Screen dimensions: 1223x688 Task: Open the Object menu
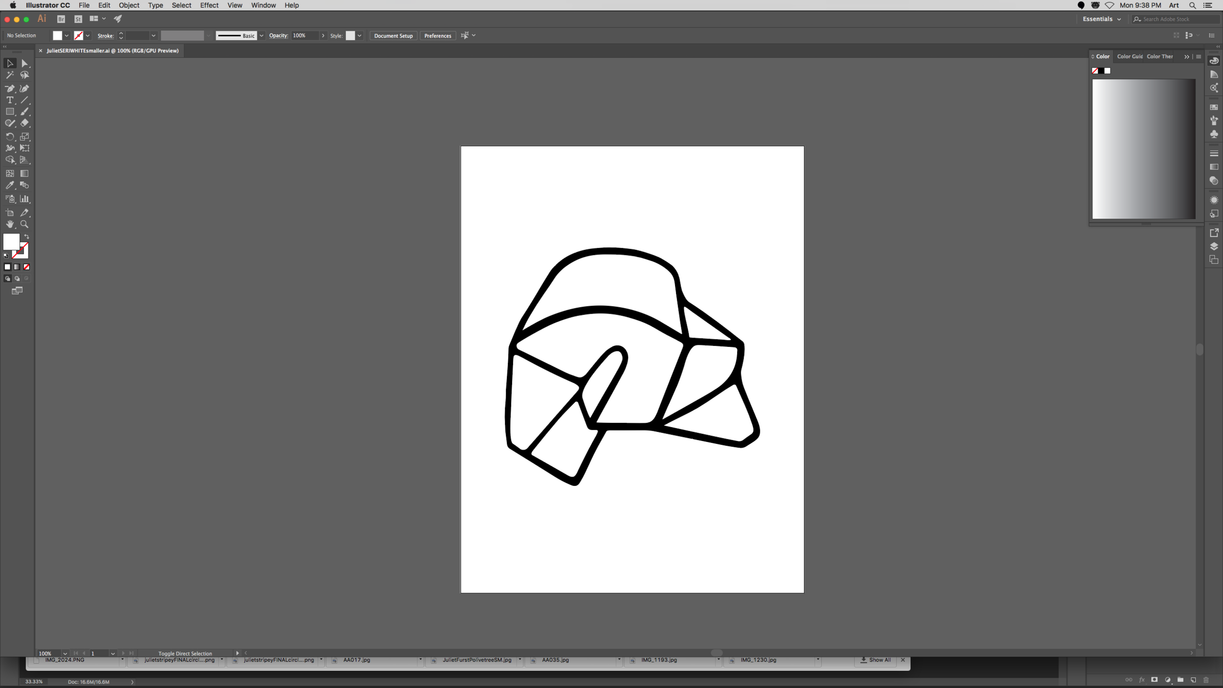129,5
